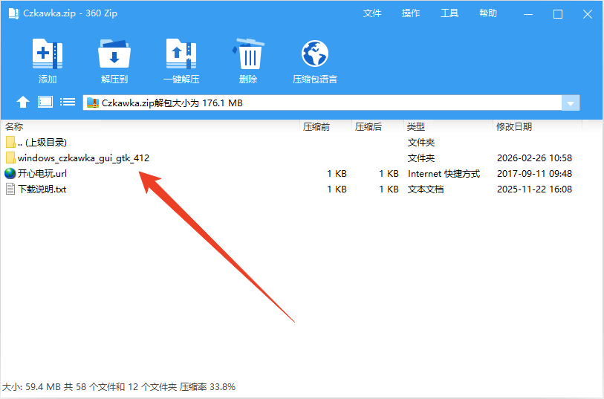Click the 文本文档 type cell

426,189
